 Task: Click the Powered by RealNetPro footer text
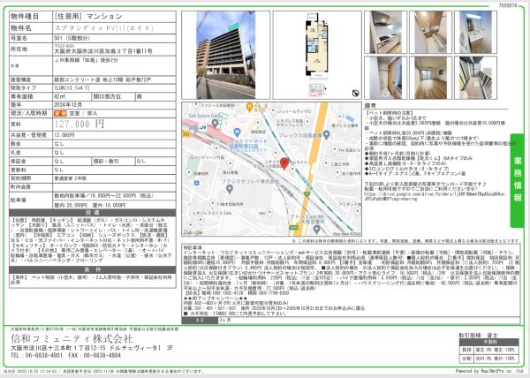point(488,371)
